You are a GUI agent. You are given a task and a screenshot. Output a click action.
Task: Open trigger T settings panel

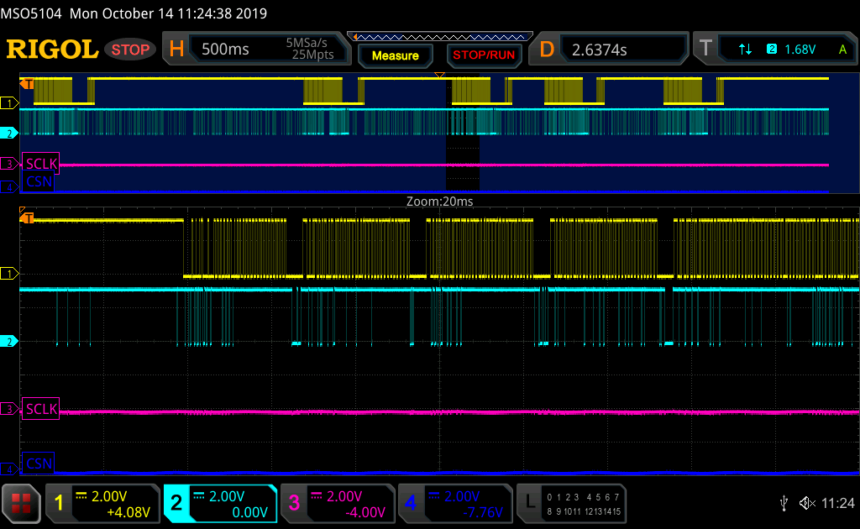click(x=775, y=50)
